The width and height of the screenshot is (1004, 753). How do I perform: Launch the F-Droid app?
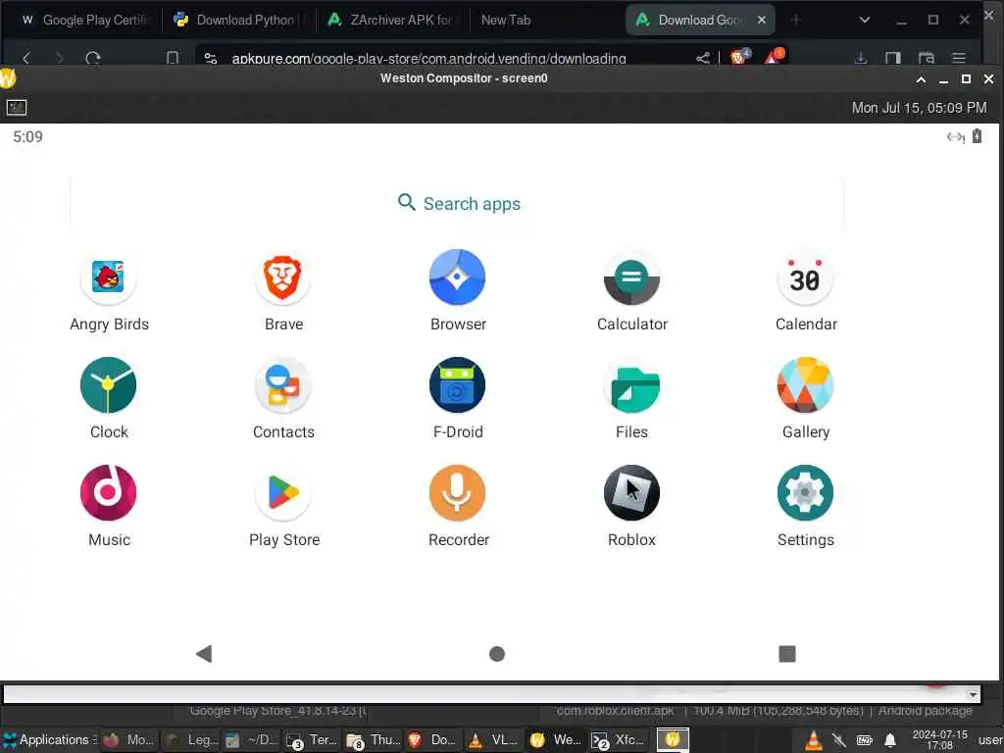click(457, 385)
